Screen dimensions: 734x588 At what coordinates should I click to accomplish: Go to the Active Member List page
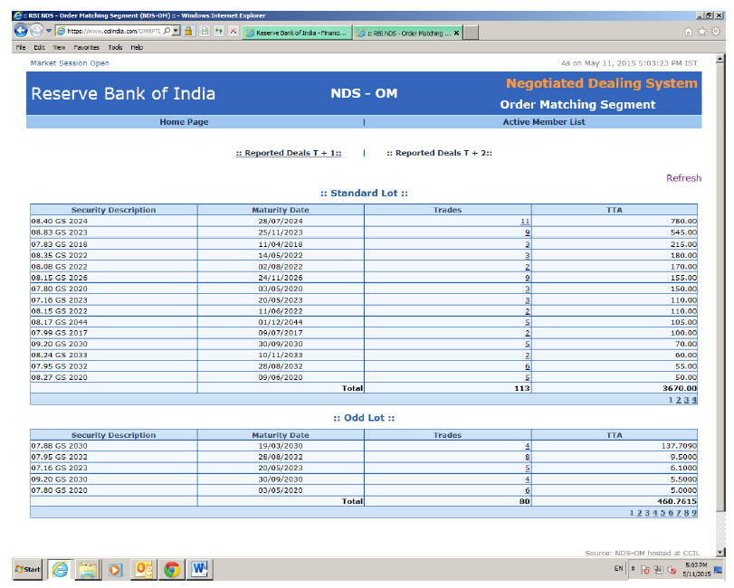pos(543,121)
